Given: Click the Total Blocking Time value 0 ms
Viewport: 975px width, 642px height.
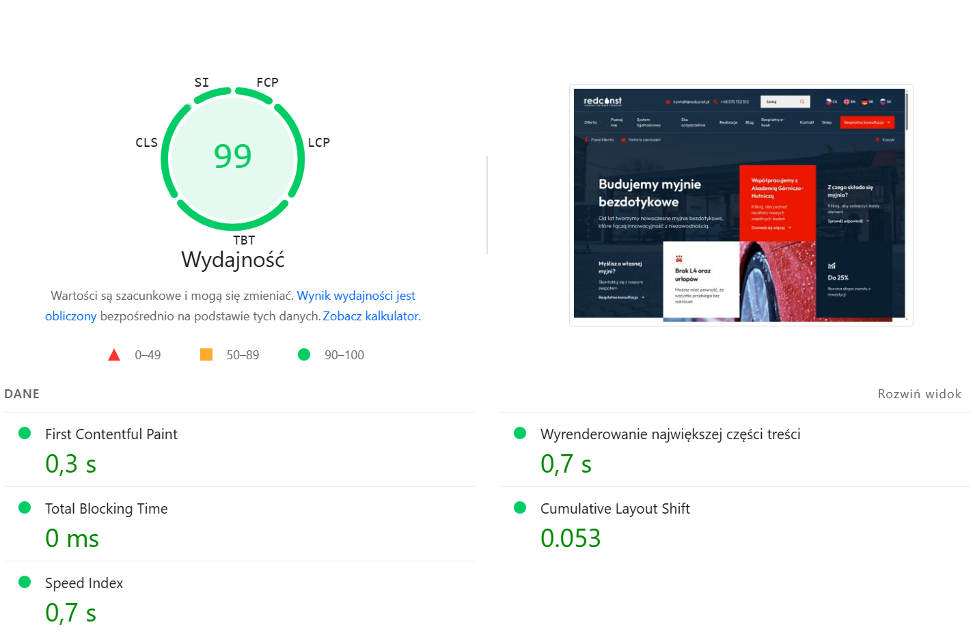Looking at the screenshot, I should 72,538.
